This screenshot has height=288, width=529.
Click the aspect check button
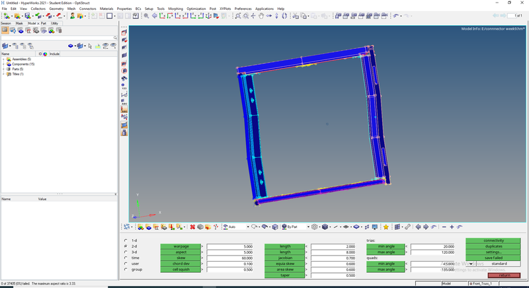coord(181,252)
